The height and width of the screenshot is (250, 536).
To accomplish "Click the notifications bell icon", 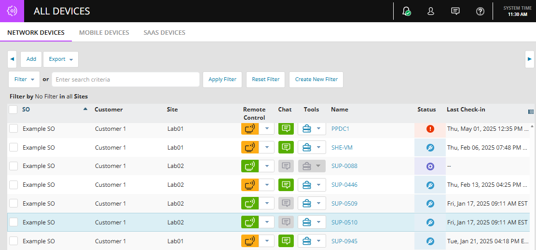I will point(406,11).
